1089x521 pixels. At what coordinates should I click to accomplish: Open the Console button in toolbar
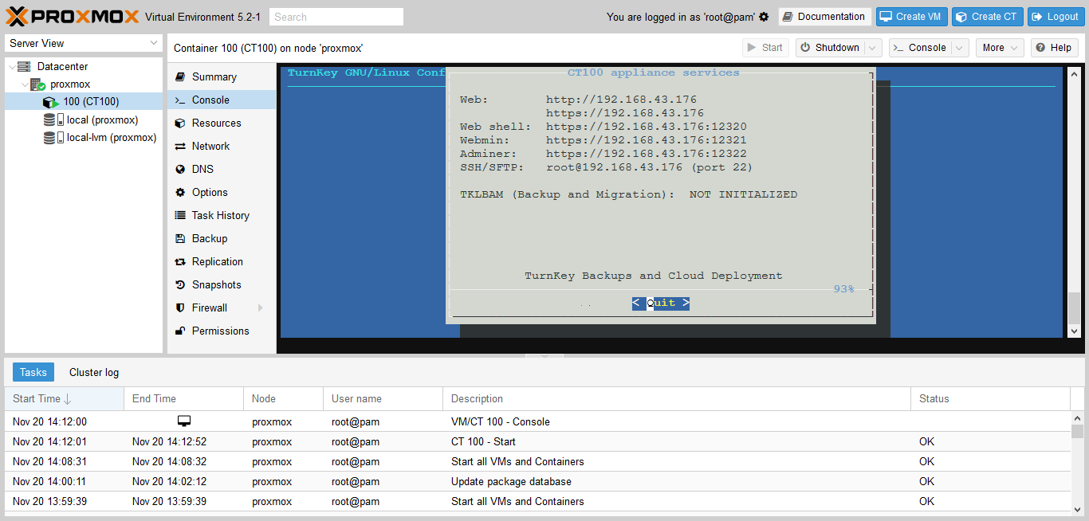point(920,48)
